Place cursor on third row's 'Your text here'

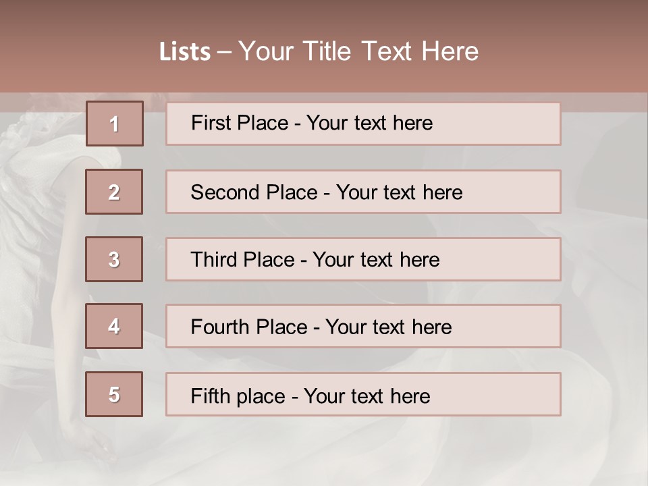click(x=376, y=260)
